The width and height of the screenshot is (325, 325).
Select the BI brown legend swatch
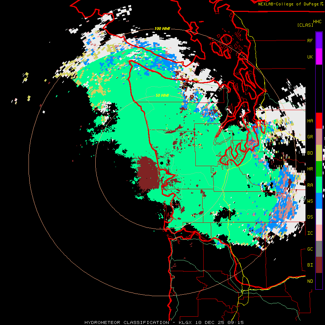click(319, 265)
